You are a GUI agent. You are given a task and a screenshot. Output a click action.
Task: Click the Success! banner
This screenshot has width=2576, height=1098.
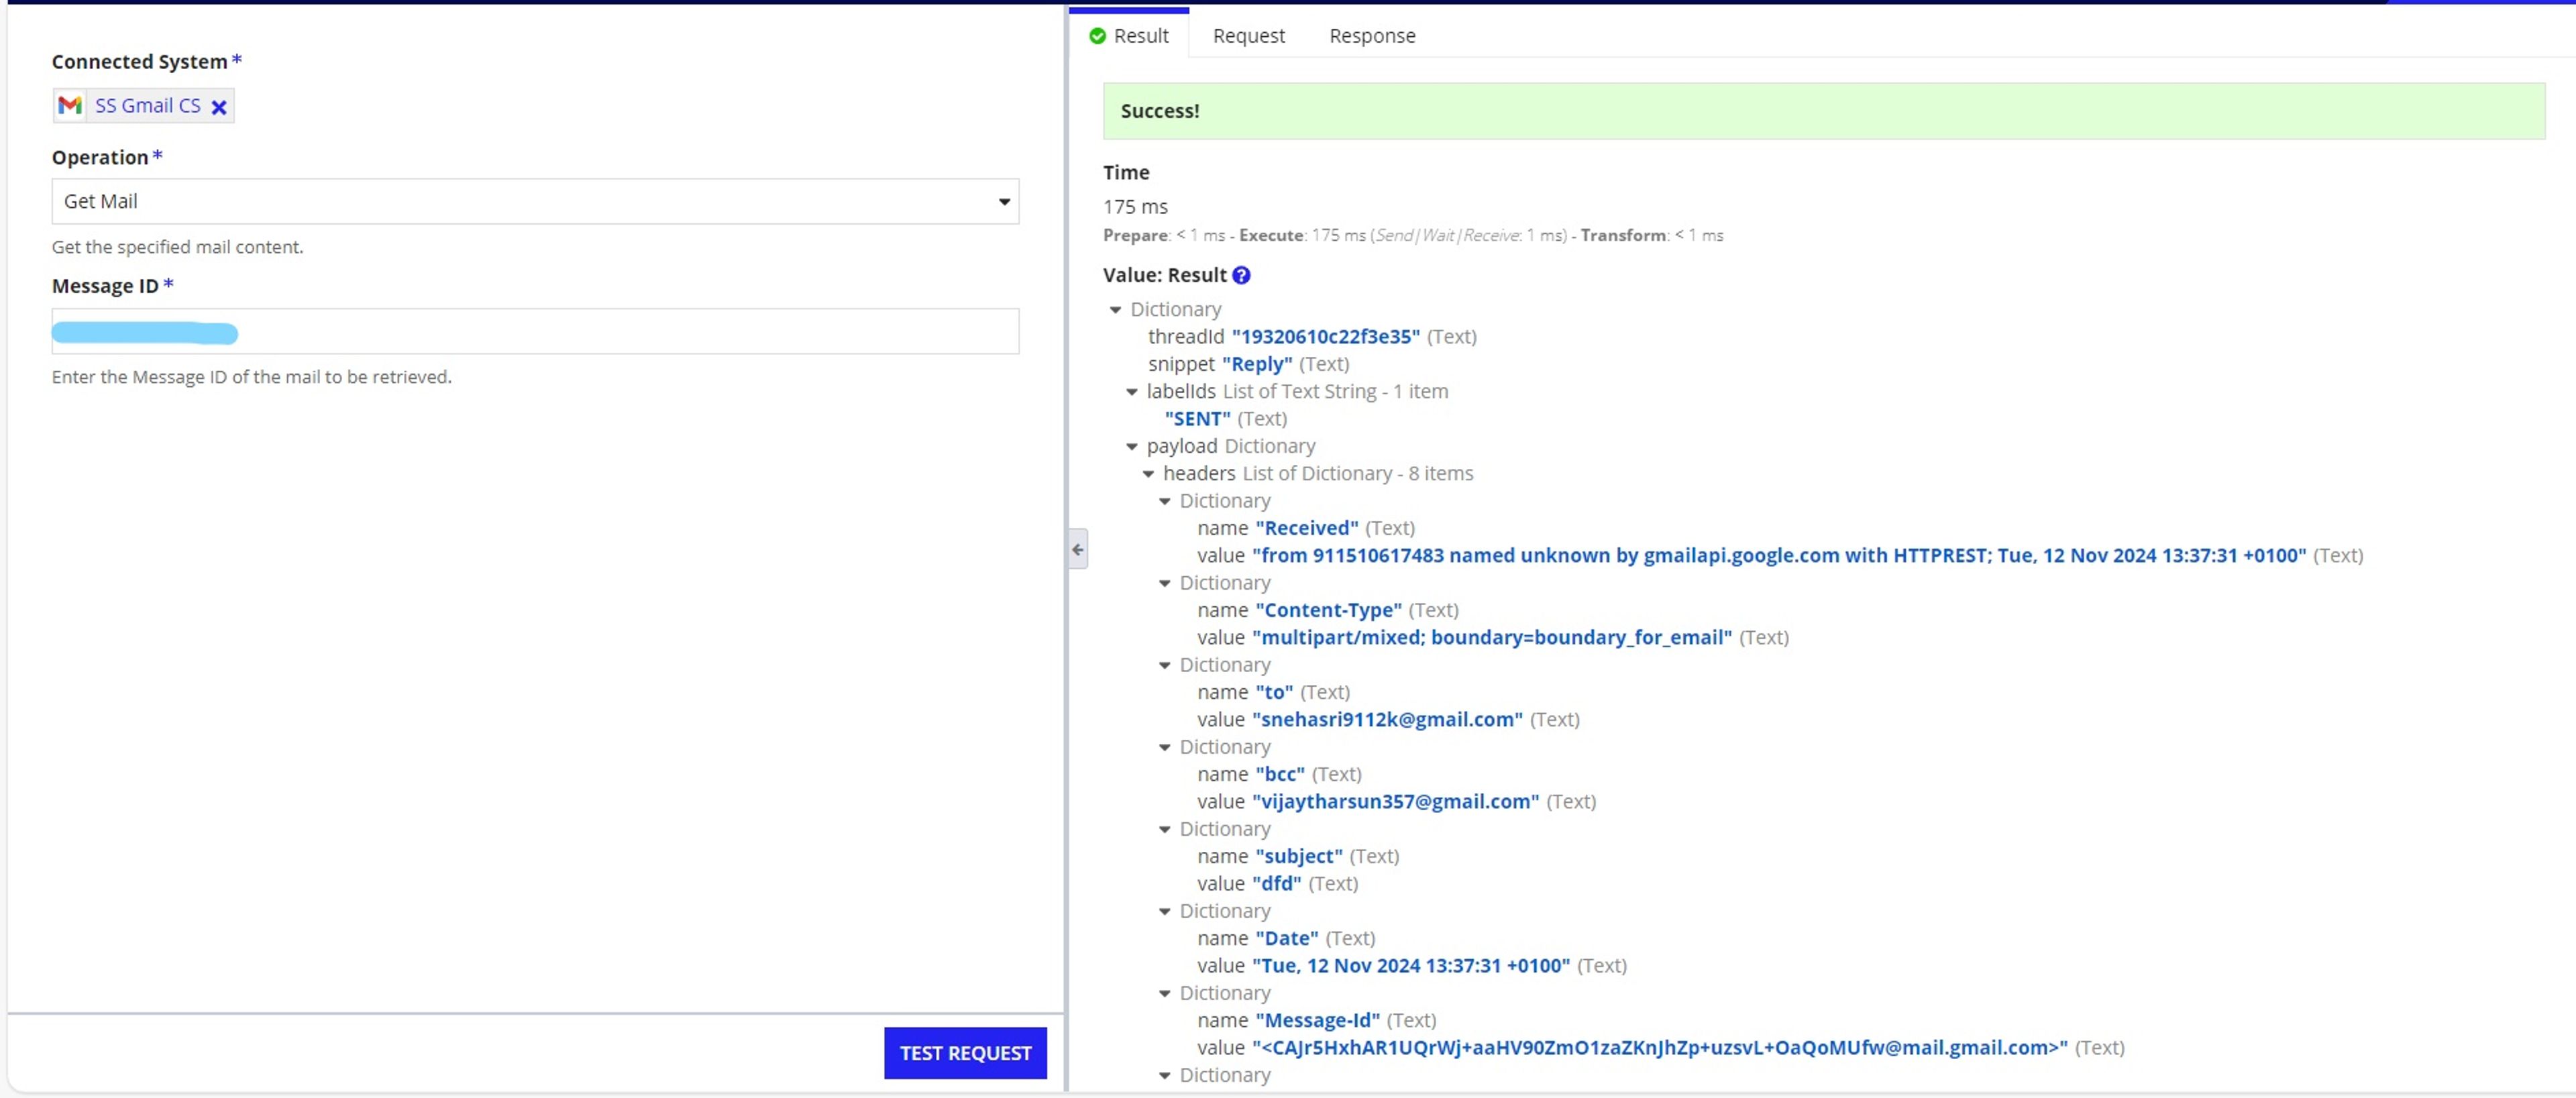tap(1824, 111)
